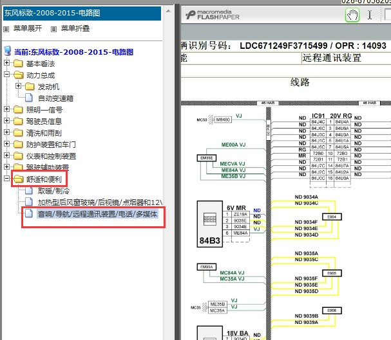Click the 舒适和便利 open folder icon
The height and width of the screenshot is (340, 391).
click(18, 179)
